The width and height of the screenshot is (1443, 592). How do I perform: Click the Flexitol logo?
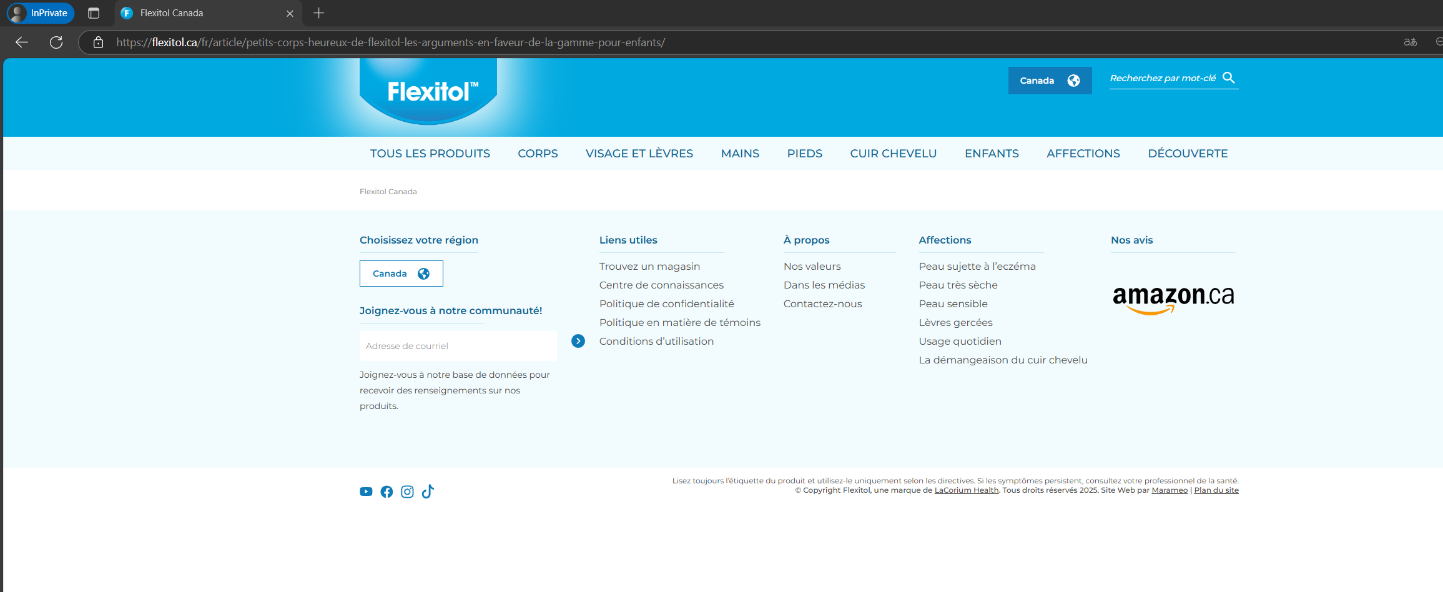(x=428, y=92)
